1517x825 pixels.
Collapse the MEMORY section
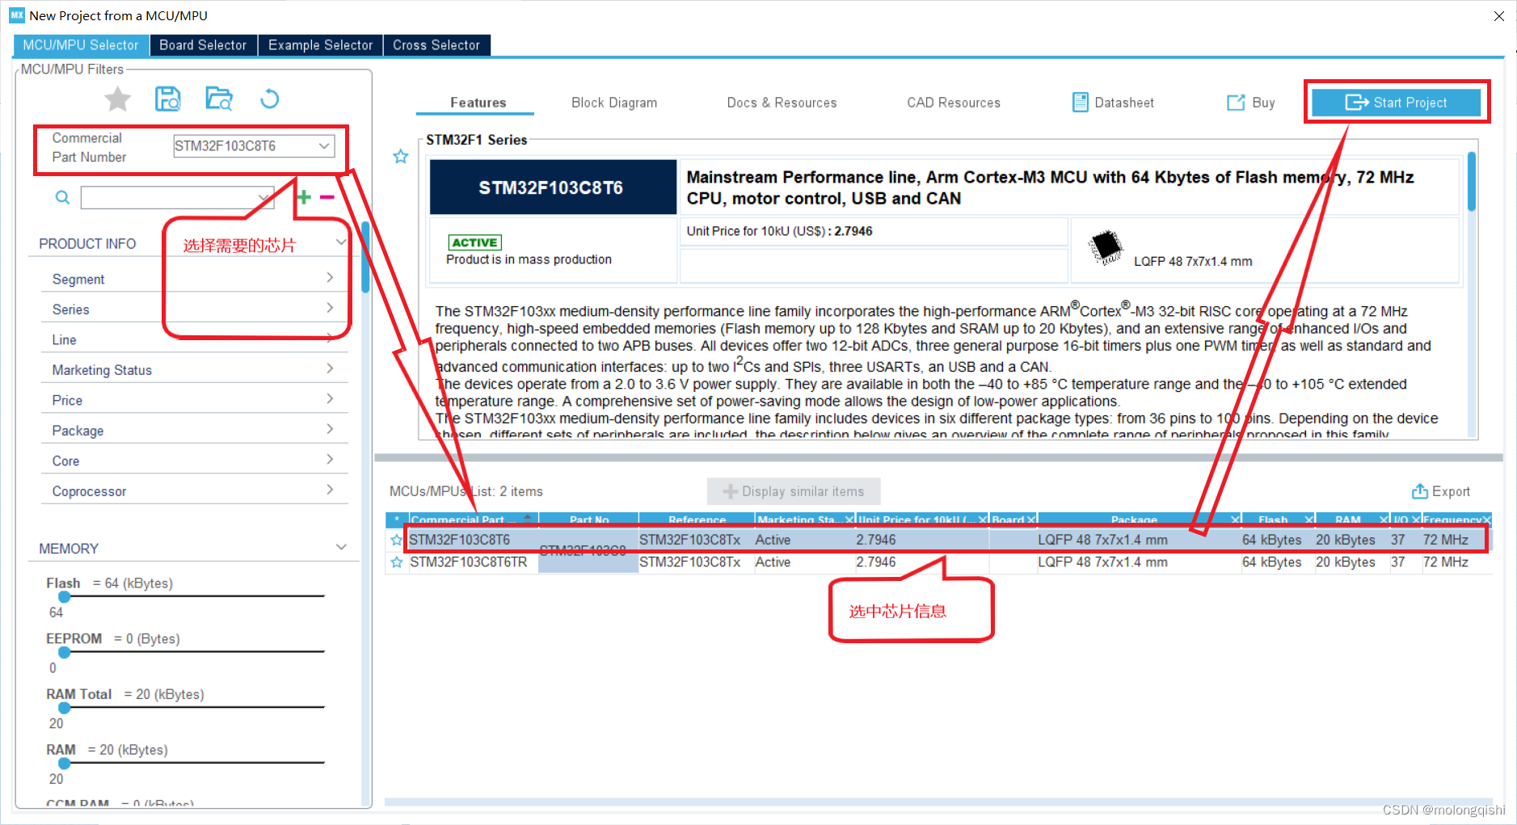(341, 548)
